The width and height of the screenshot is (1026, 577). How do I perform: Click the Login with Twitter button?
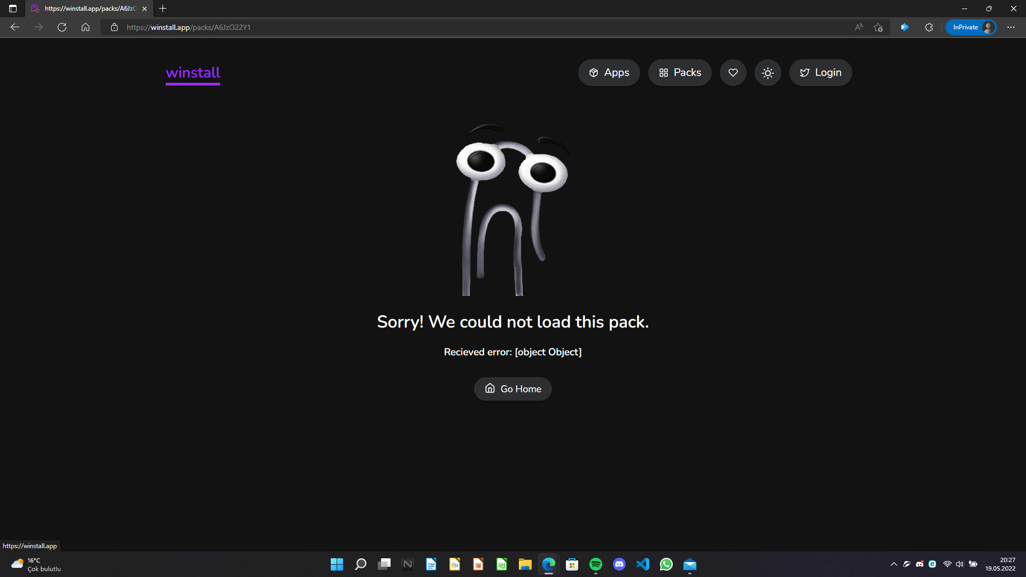[x=820, y=73]
